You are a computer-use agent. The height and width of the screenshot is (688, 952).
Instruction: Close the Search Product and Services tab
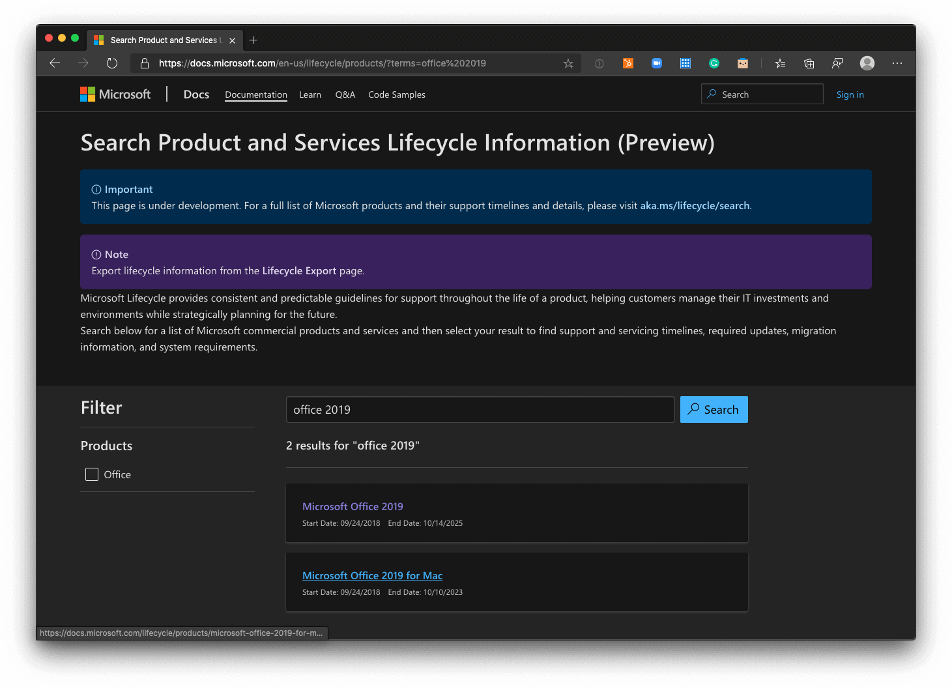click(x=233, y=40)
